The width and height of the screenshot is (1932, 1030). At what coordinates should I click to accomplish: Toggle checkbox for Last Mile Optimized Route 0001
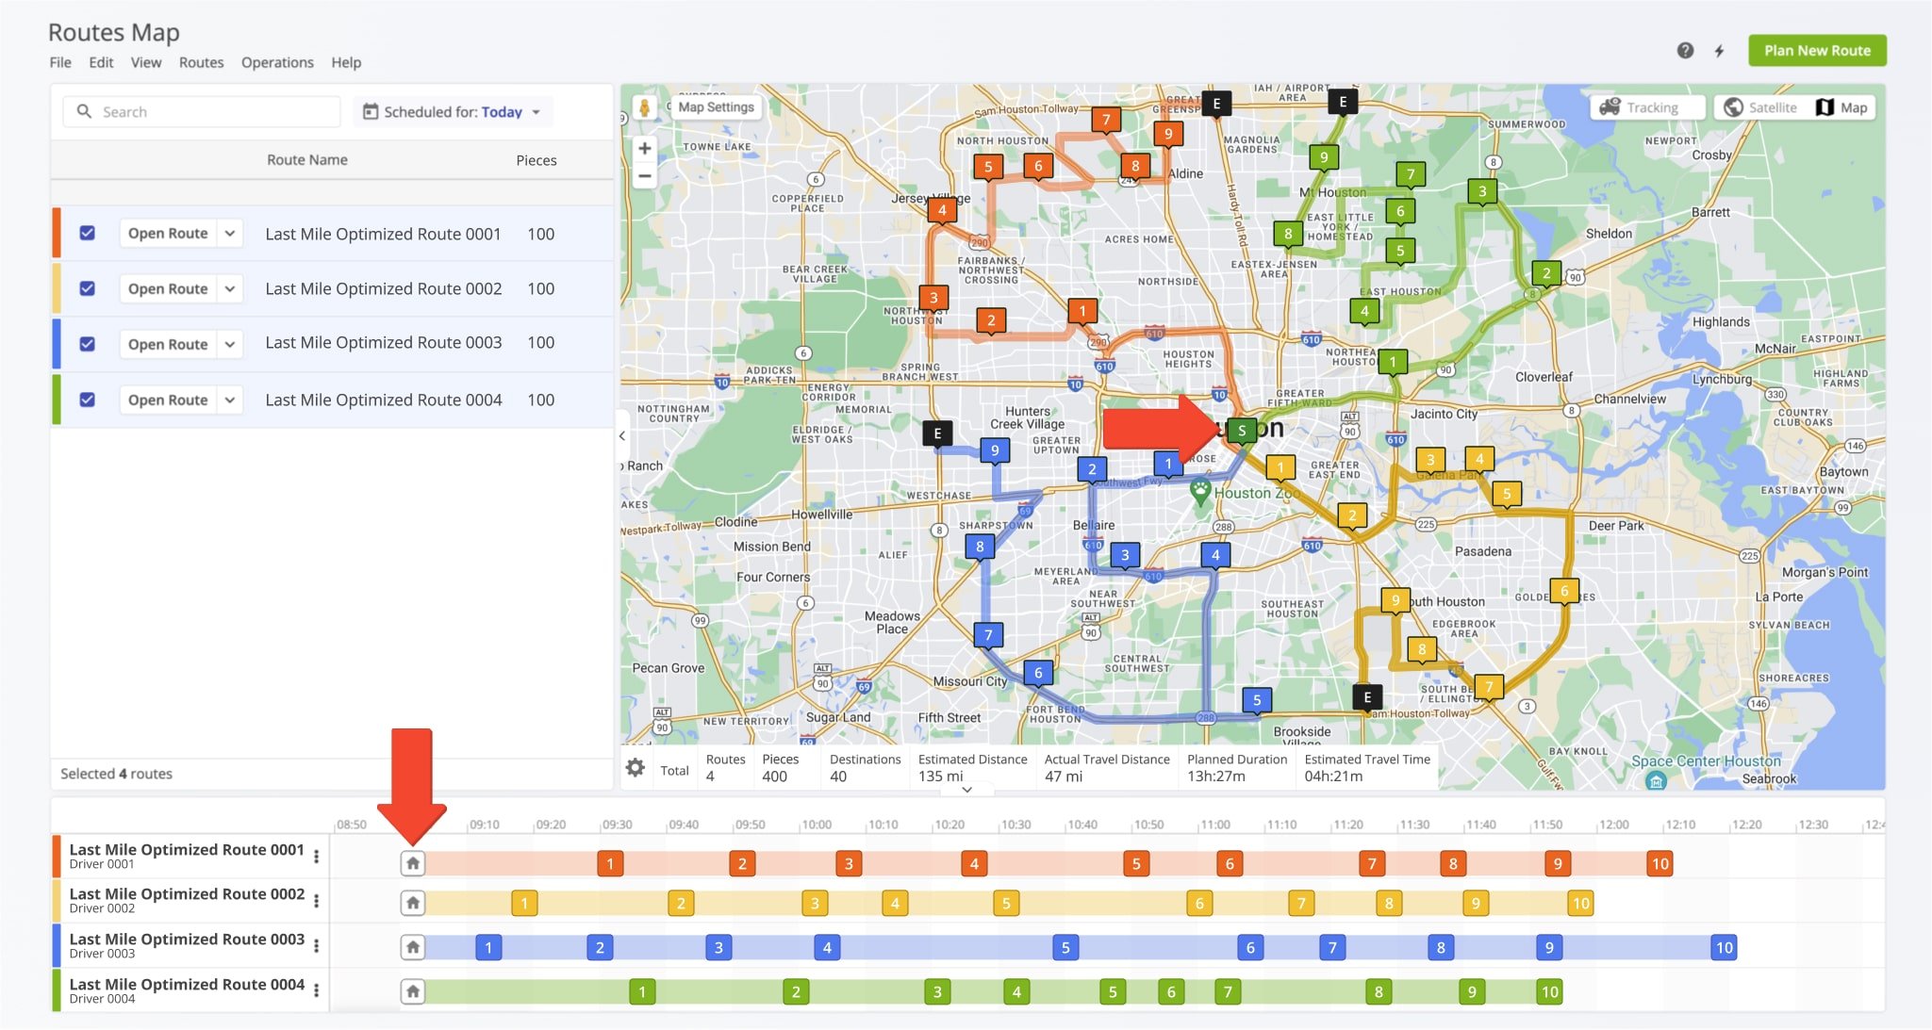point(87,233)
